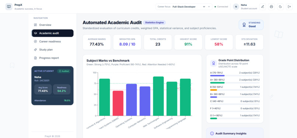The height and width of the screenshot is (138, 297).
Task: Click the Programming language green bar
Action: (185, 97)
